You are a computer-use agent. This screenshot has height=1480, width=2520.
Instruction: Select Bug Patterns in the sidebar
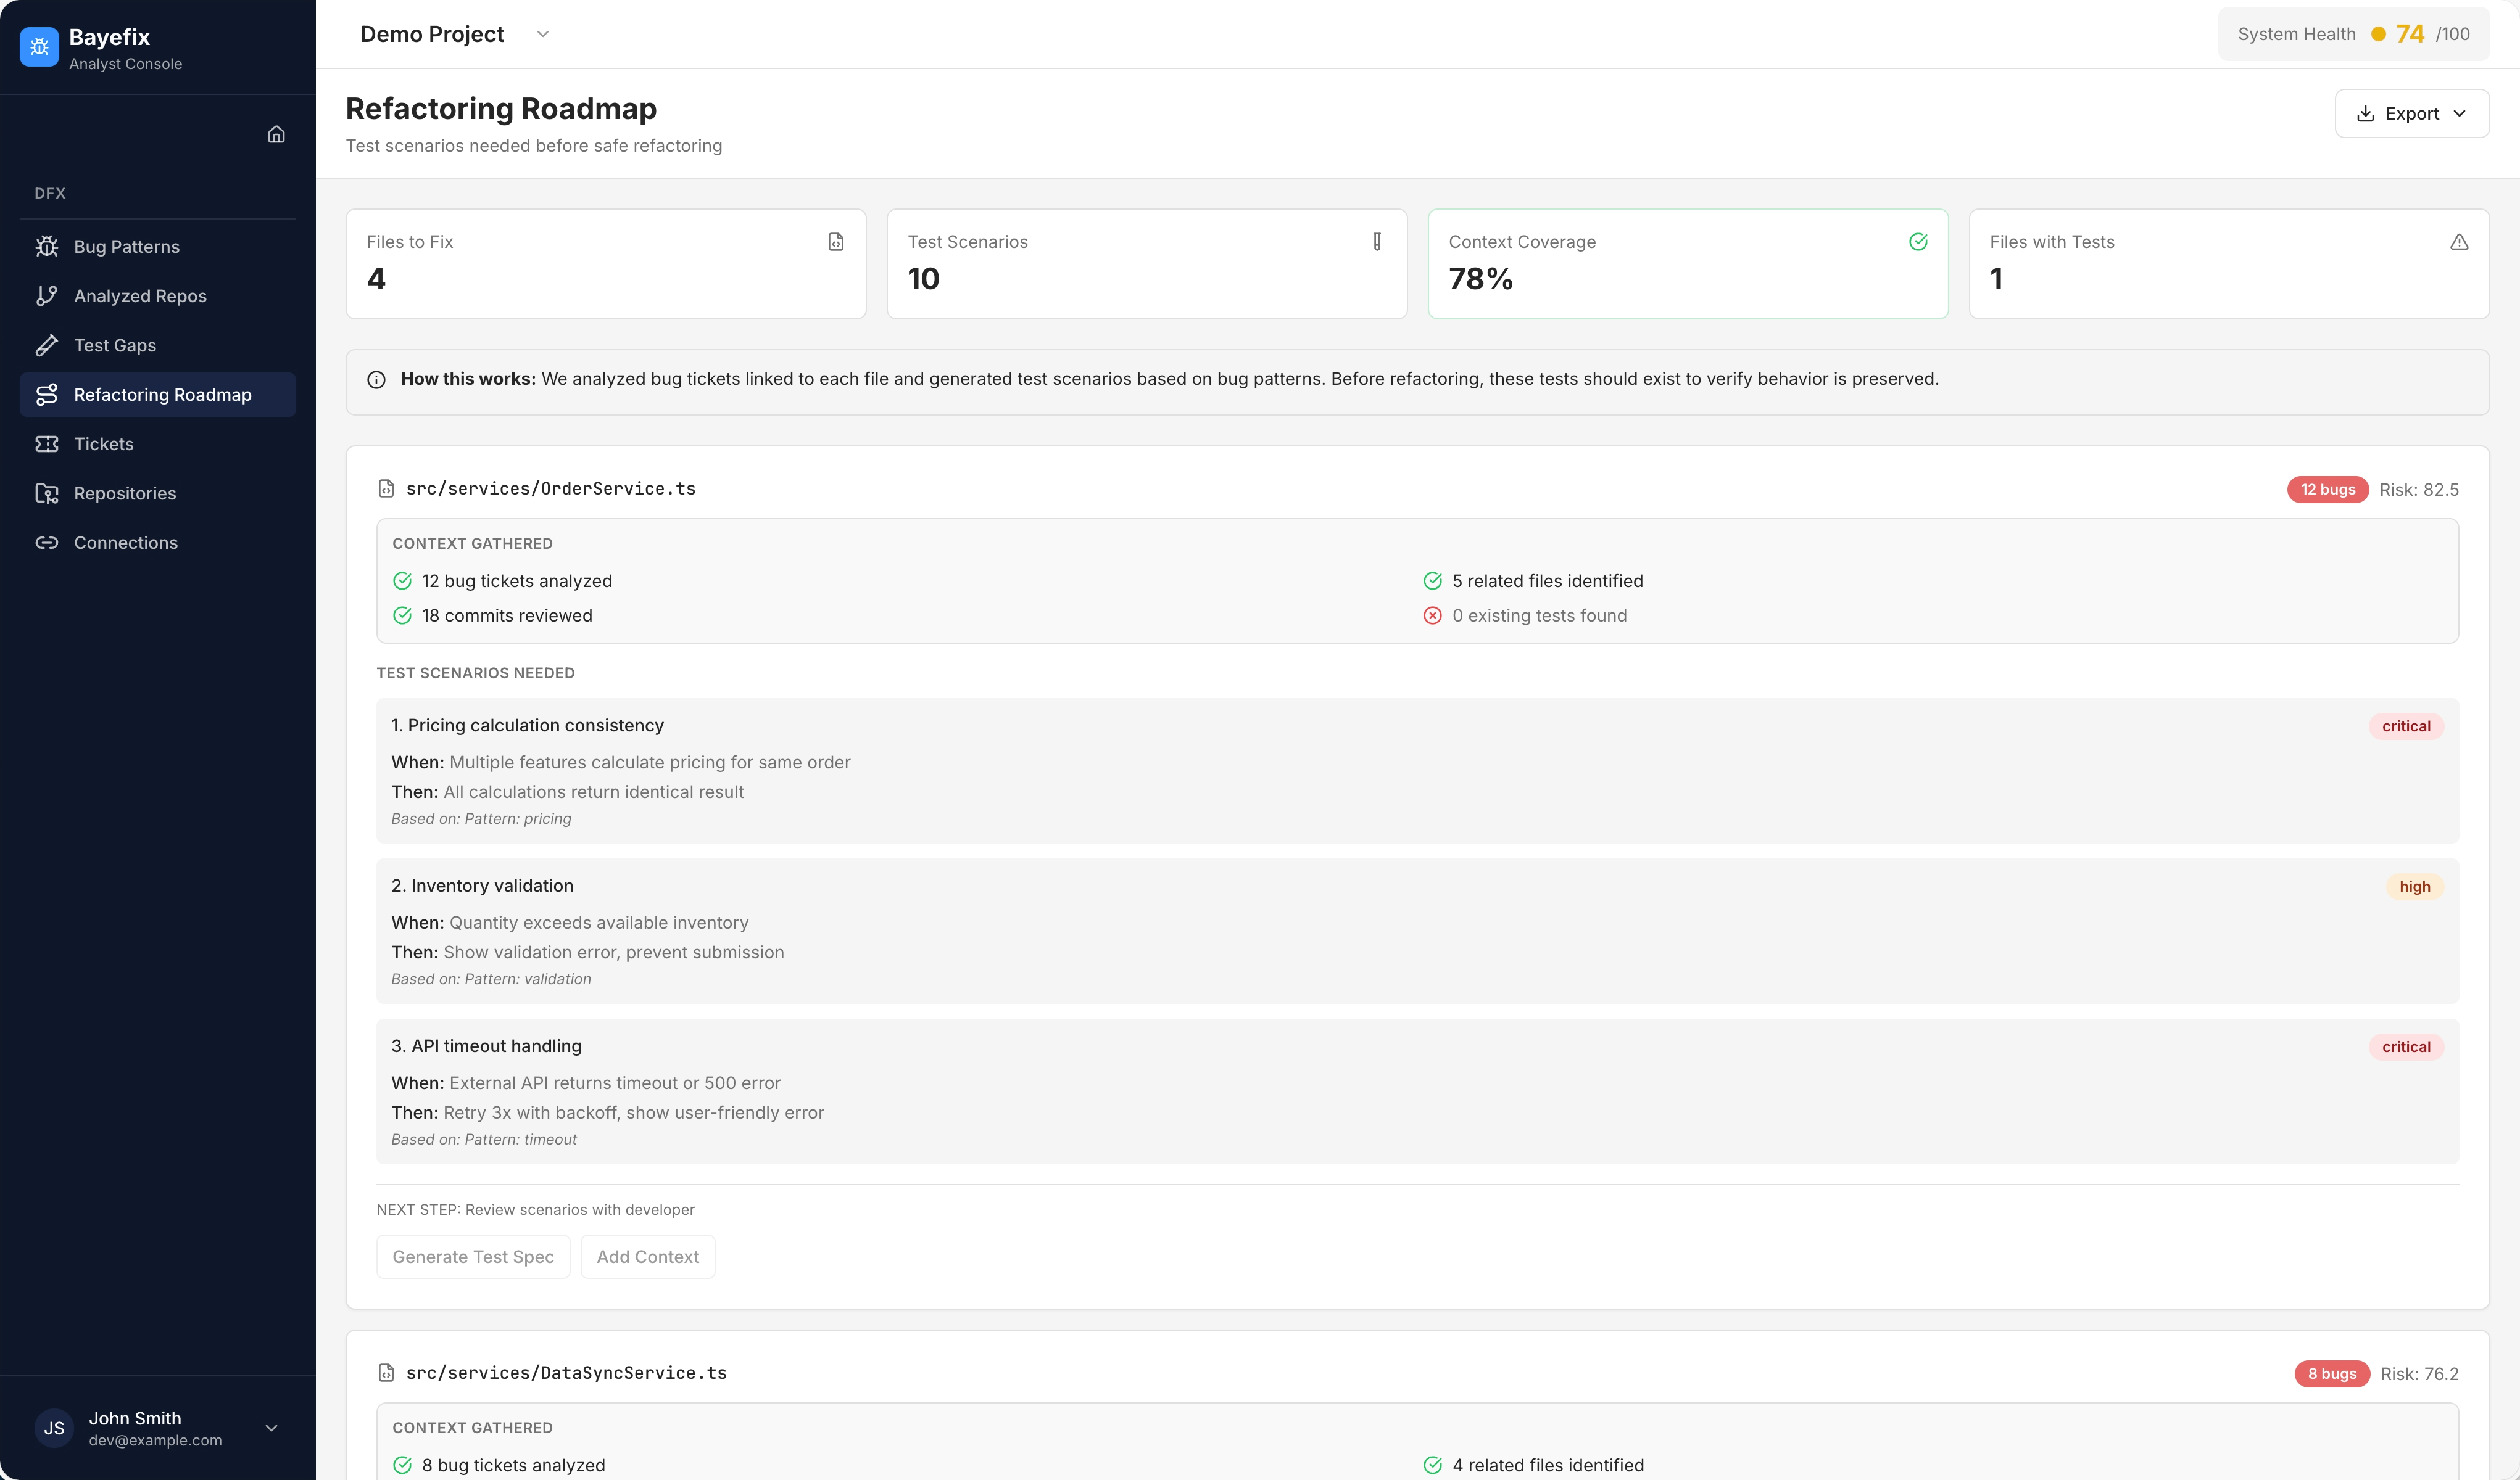coord(126,246)
